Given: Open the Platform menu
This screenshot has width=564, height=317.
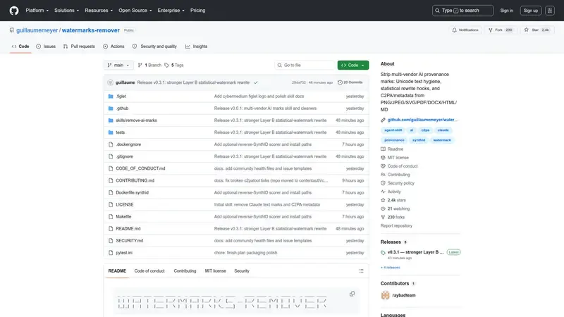Looking at the screenshot, I should coord(37,11).
